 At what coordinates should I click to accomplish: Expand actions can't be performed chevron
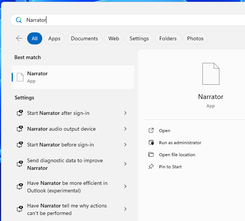coord(125,209)
